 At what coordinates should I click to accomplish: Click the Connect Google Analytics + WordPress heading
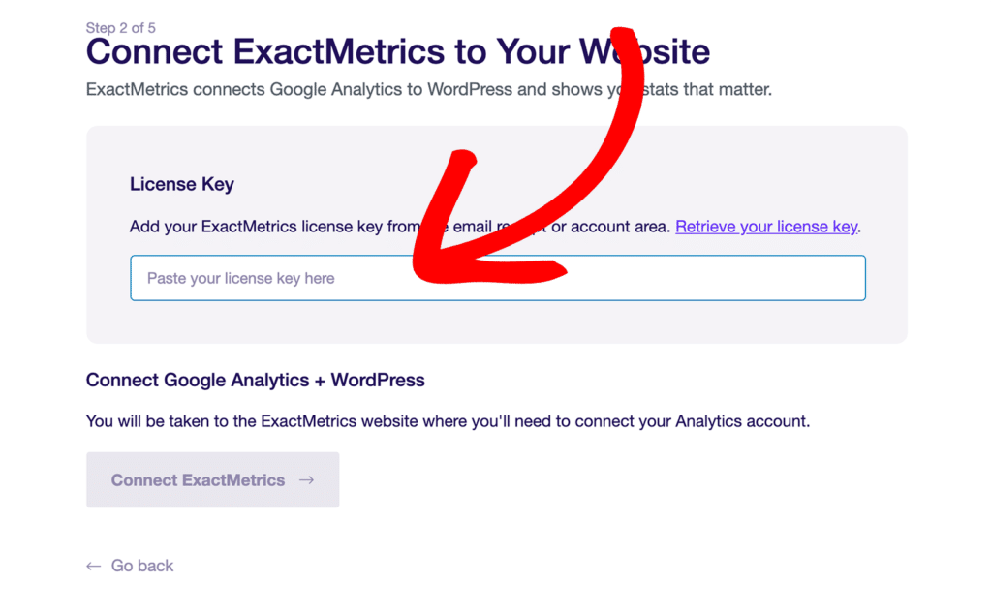[x=255, y=380]
